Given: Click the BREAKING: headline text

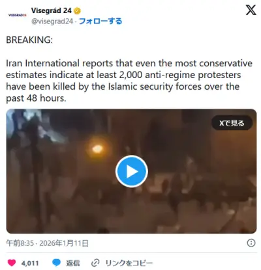Looking at the screenshot, I should coord(29,40).
